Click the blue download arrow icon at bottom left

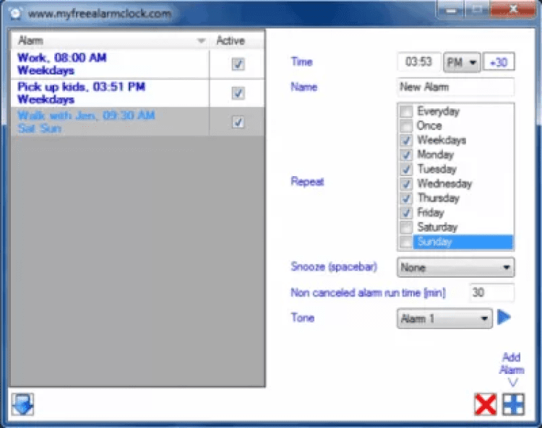[22, 404]
